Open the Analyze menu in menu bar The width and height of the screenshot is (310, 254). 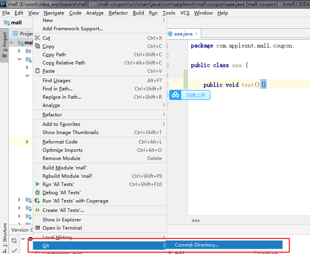coord(95,13)
